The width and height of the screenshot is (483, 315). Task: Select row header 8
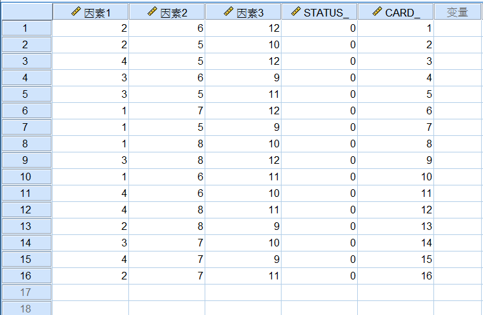pyautogui.click(x=27, y=144)
